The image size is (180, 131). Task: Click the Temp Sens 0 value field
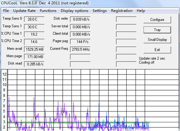coord(34,19)
